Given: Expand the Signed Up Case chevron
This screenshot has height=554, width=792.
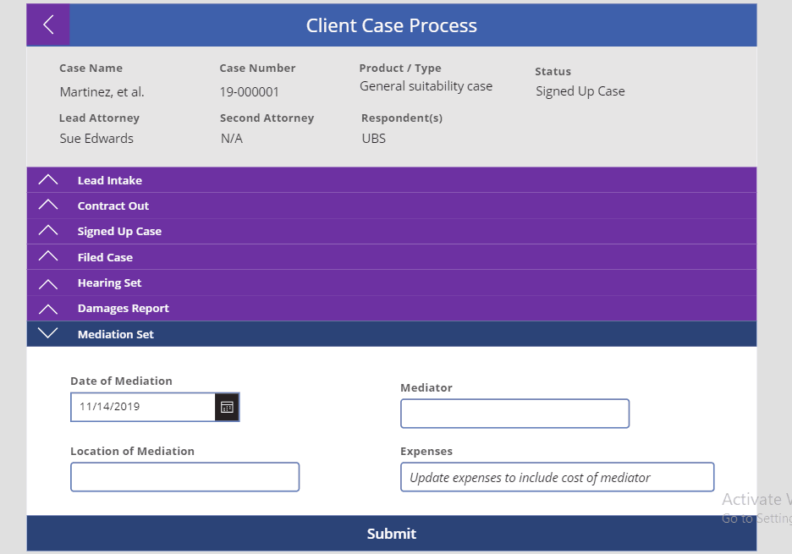Looking at the screenshot, I should tap(48, 231).
